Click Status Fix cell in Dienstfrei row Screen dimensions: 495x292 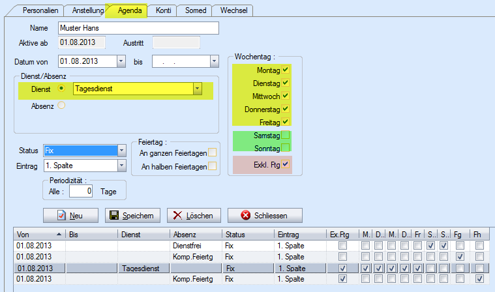click(x=248, y=246)
